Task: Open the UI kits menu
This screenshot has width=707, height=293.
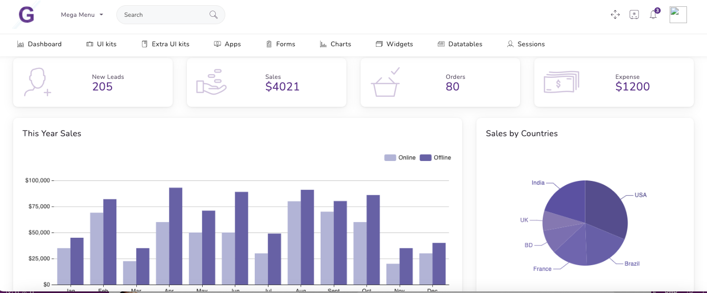Action: [102, 44]
